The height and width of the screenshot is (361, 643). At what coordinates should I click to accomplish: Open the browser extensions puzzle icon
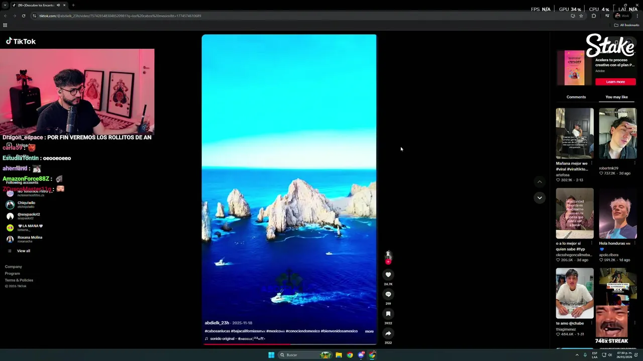point(594,16)
